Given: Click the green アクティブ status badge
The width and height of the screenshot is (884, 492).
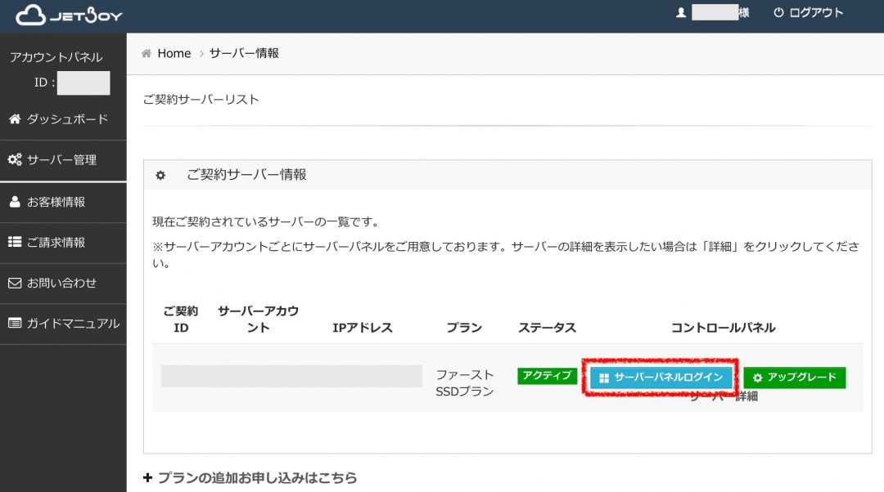Looking at the screenshot, I should tap(547, 376).
